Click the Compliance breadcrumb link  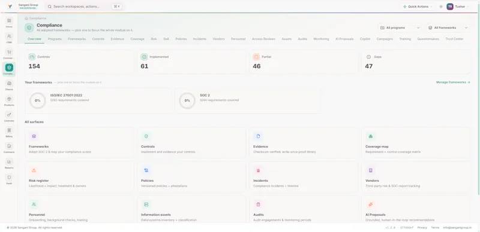tap(38, 19)
